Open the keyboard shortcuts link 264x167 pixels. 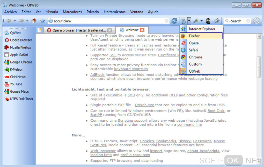[x=131, y=69]
